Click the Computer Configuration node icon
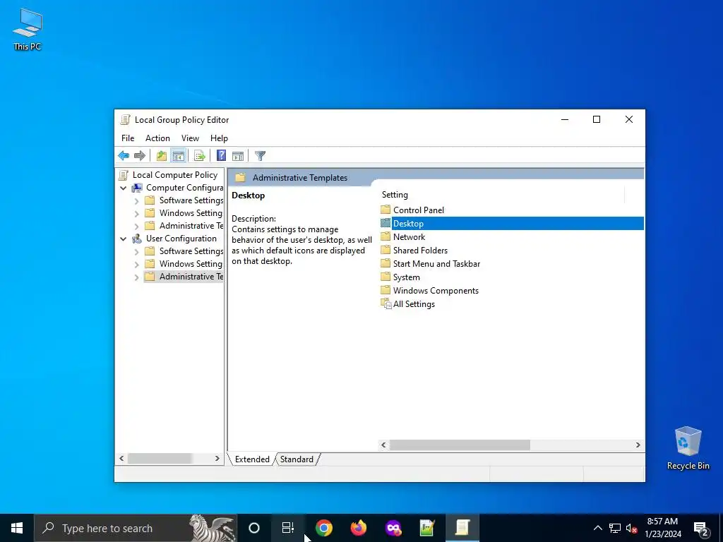Image resolution: width=723 pixels, height=542 pixels. [x=137, y=188]
